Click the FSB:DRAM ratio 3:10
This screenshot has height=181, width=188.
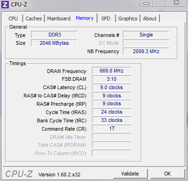pyautogui.click(x=112, y=79)
